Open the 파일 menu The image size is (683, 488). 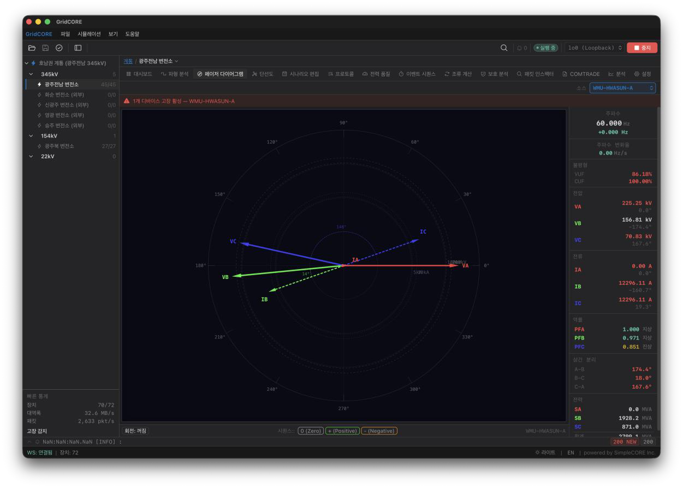click(66, 34)
